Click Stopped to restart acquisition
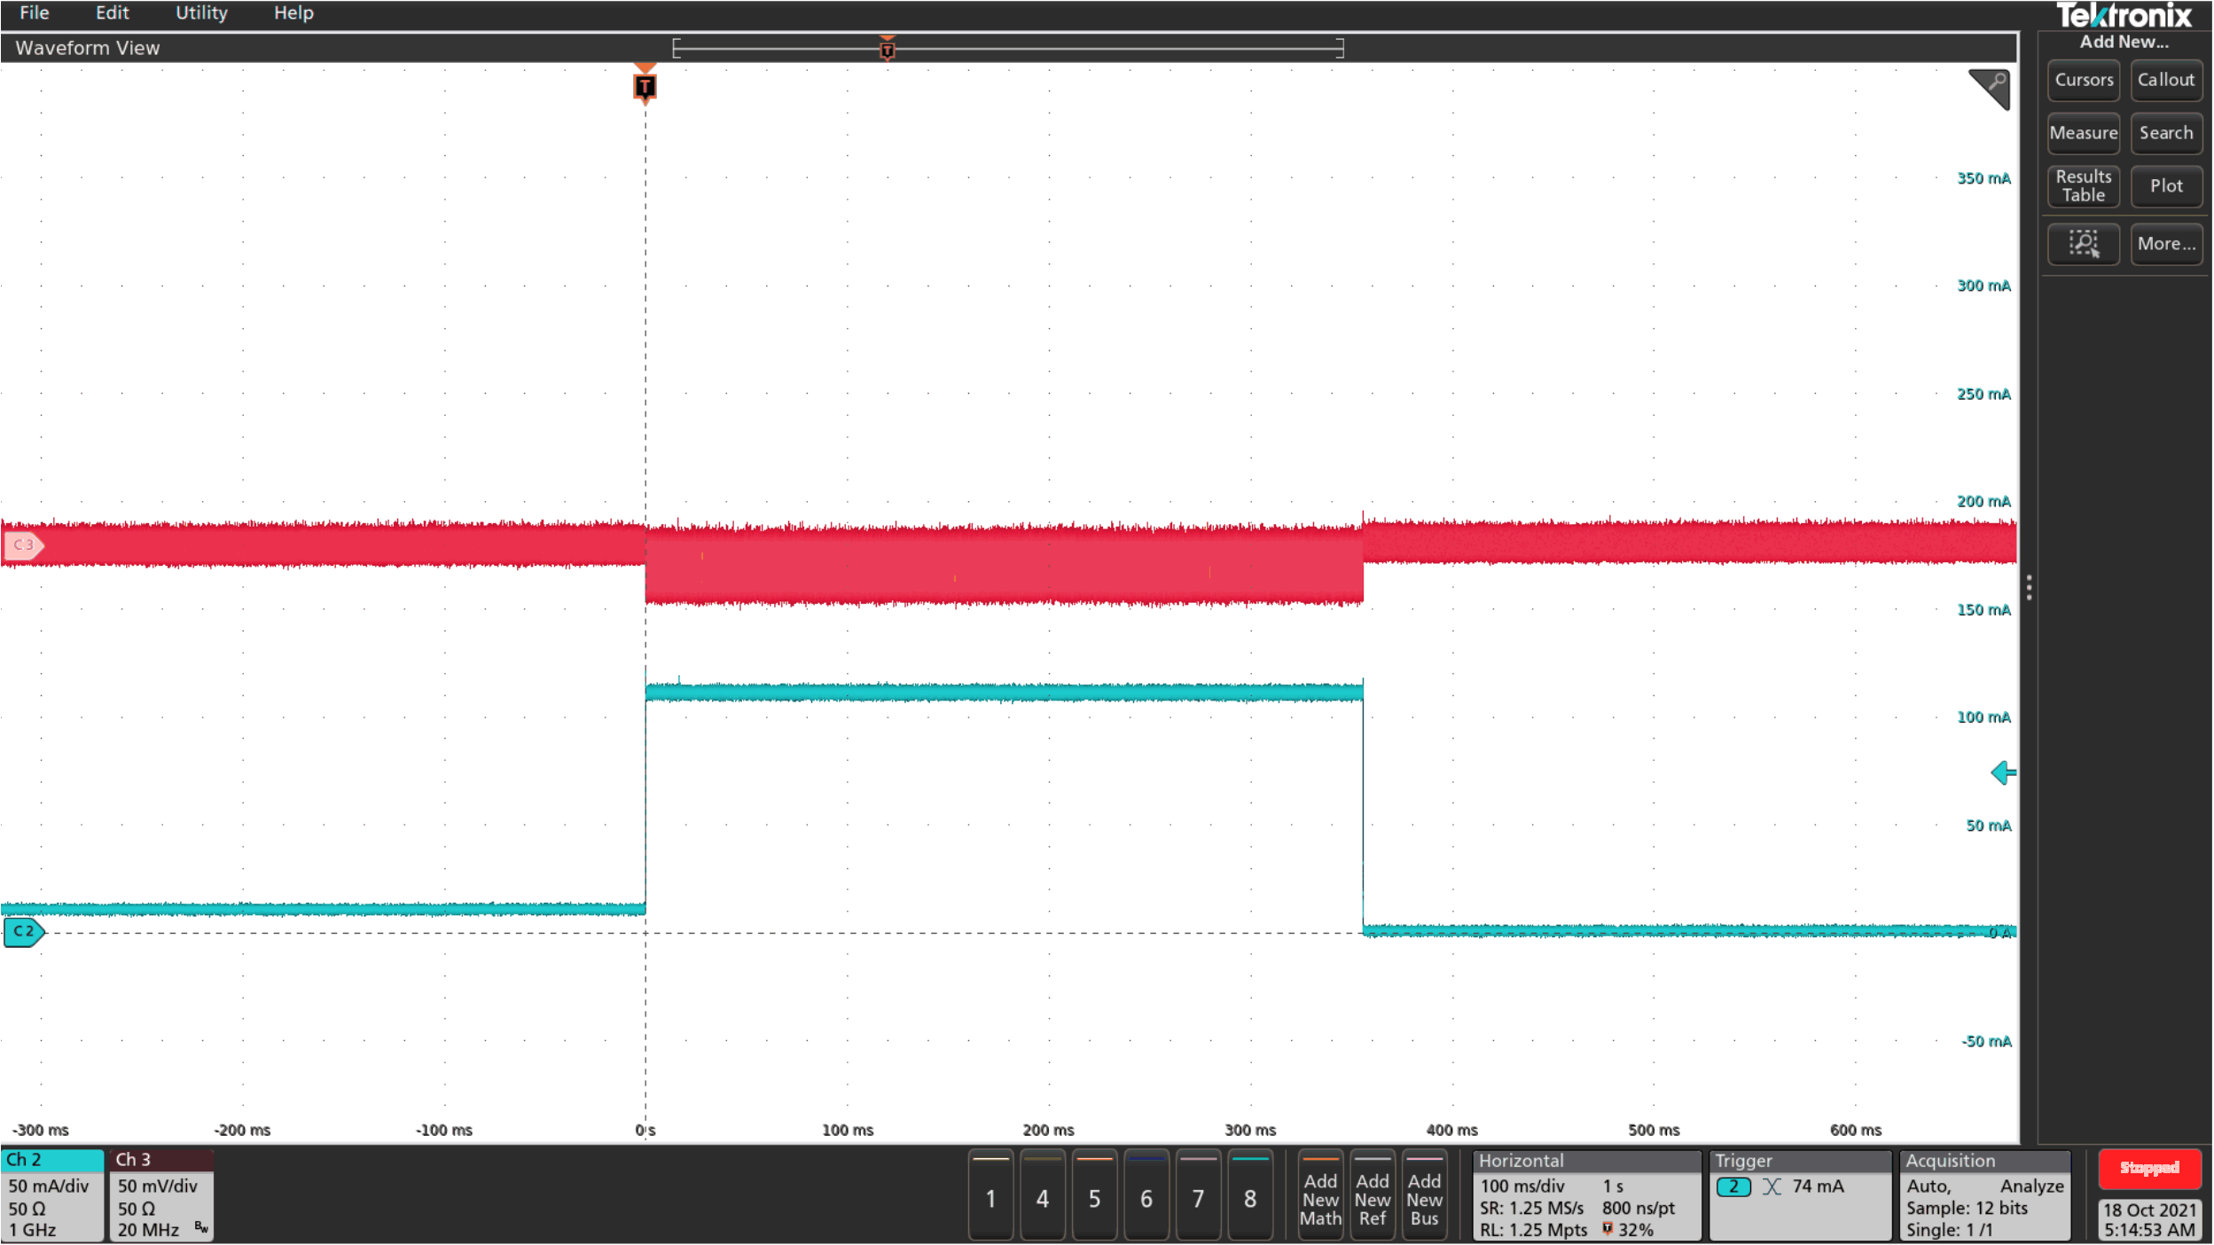 [x=2149, y=1169]
